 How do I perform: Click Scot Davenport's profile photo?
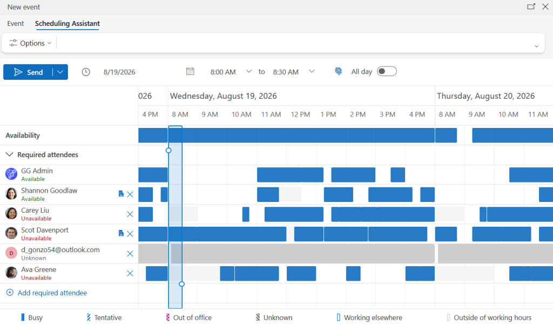point(11,233)
